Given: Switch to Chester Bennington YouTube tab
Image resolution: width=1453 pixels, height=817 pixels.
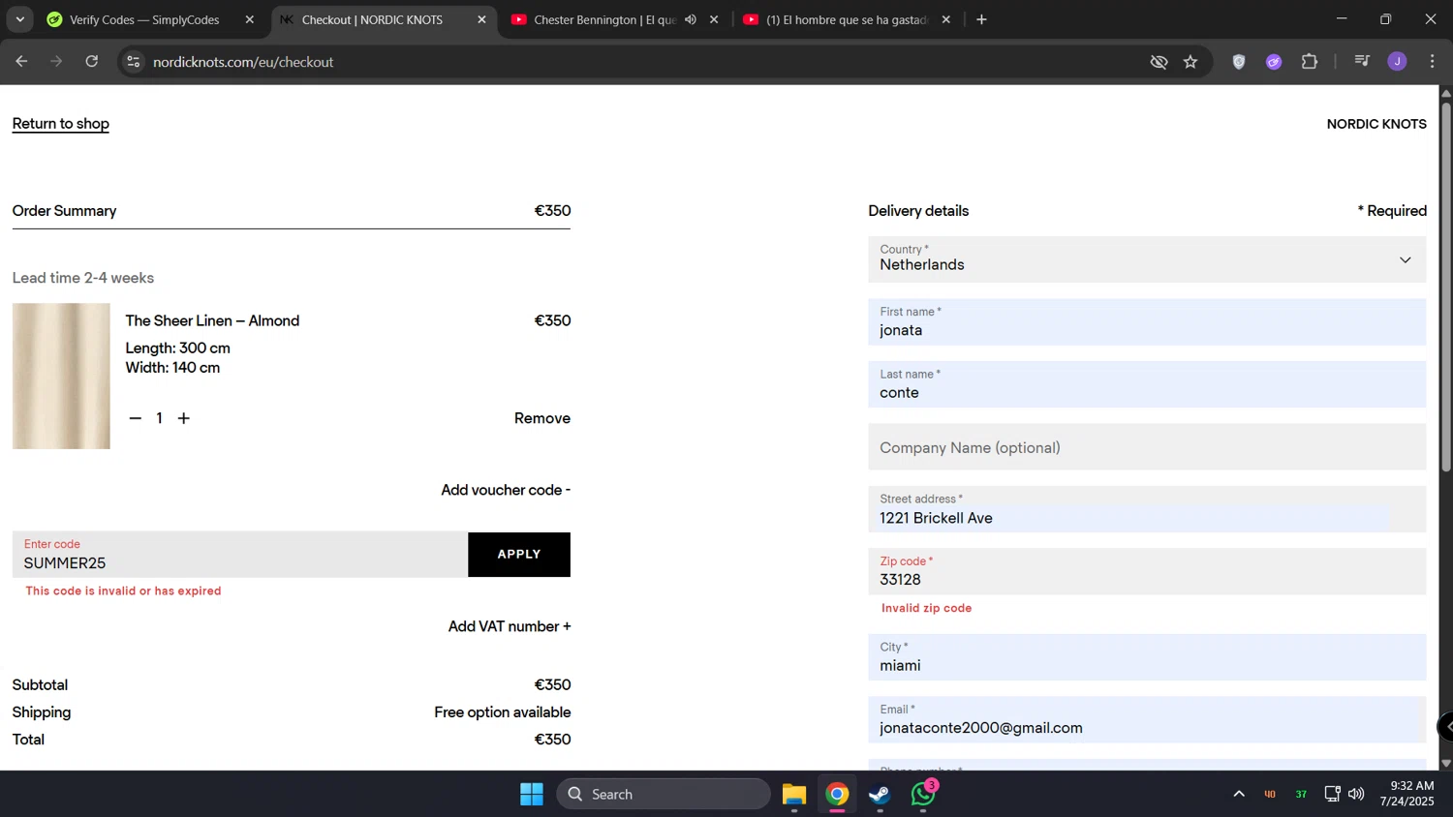Looking at the screenshot, I should pyautogui.click(x=604, y=19).
